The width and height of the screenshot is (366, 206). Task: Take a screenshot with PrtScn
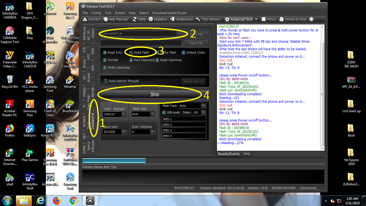269,19
